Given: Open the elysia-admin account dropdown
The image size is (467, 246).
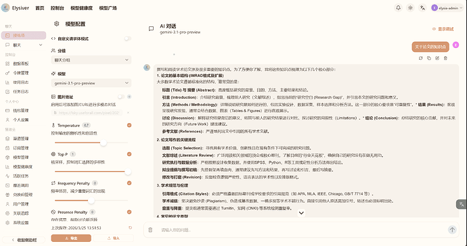Looking at the screenshot, I should pyautogui.click(x=447, y=8).
